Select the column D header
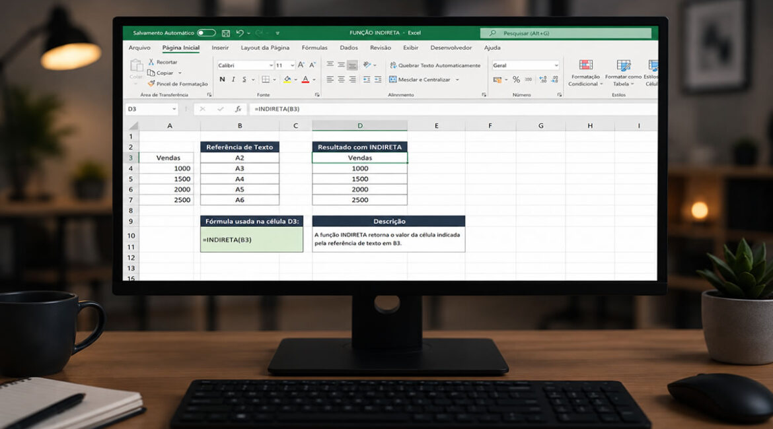 [x=360, y=125]
